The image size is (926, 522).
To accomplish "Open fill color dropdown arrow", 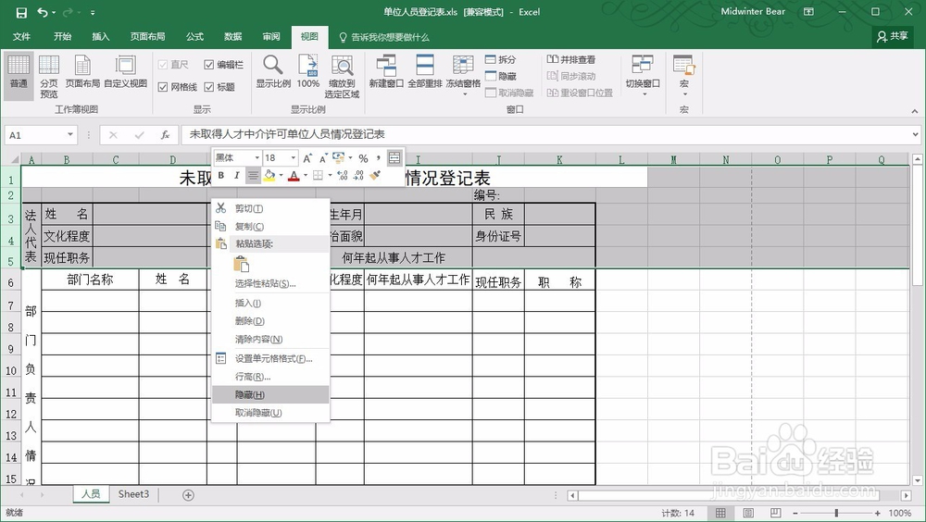I will point(282,175).
